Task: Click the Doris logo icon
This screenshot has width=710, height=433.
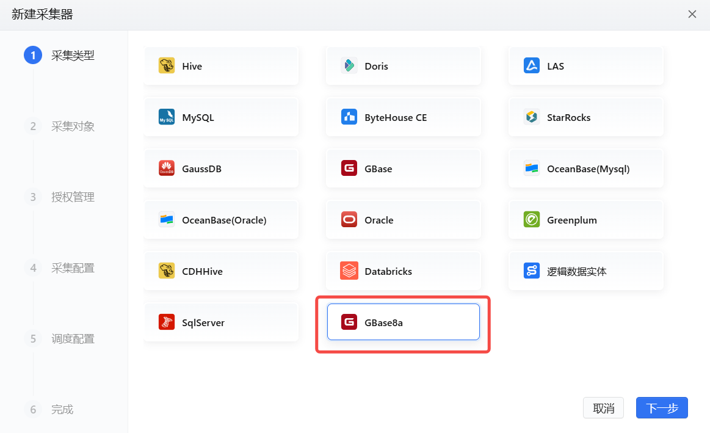Action: [349, 66]
